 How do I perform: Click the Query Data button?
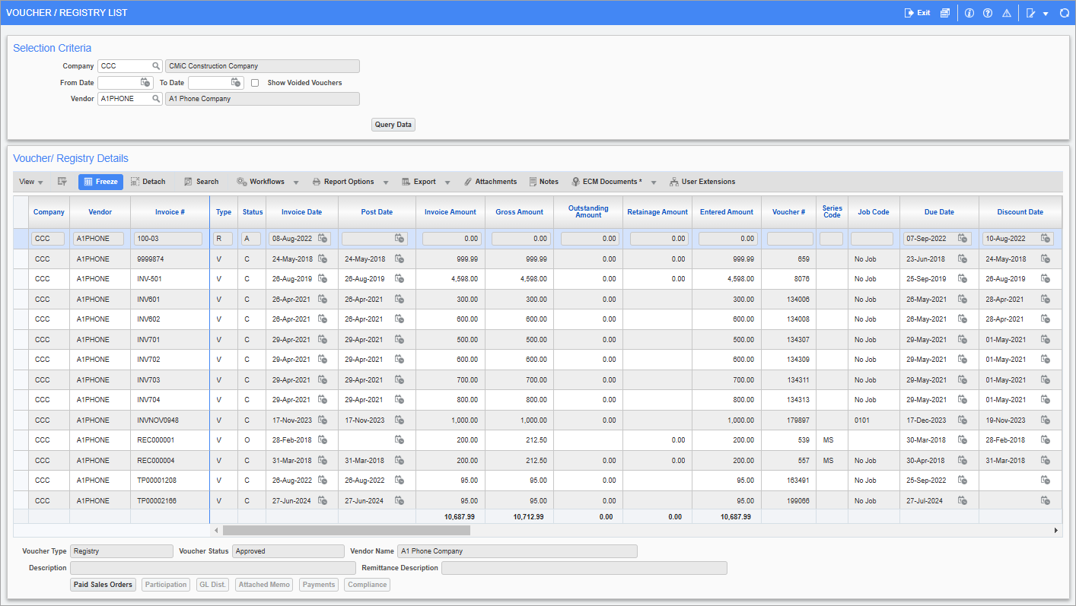393,124
